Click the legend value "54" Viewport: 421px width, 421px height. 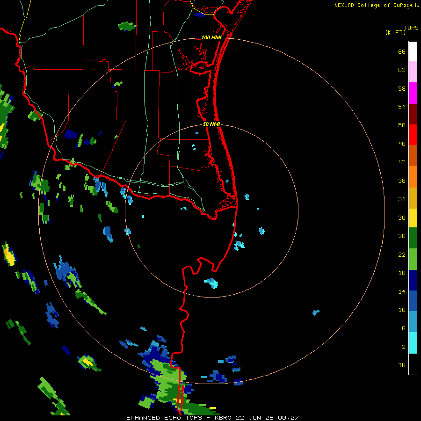402,107
